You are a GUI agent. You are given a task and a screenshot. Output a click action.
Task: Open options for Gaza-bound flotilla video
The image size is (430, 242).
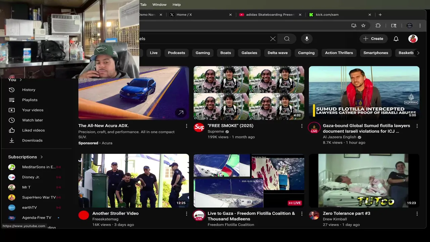417,126
